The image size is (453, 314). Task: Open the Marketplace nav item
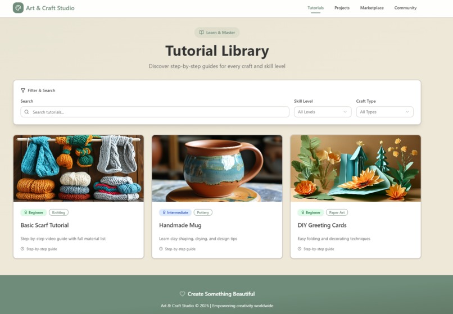tap(372, 8)
